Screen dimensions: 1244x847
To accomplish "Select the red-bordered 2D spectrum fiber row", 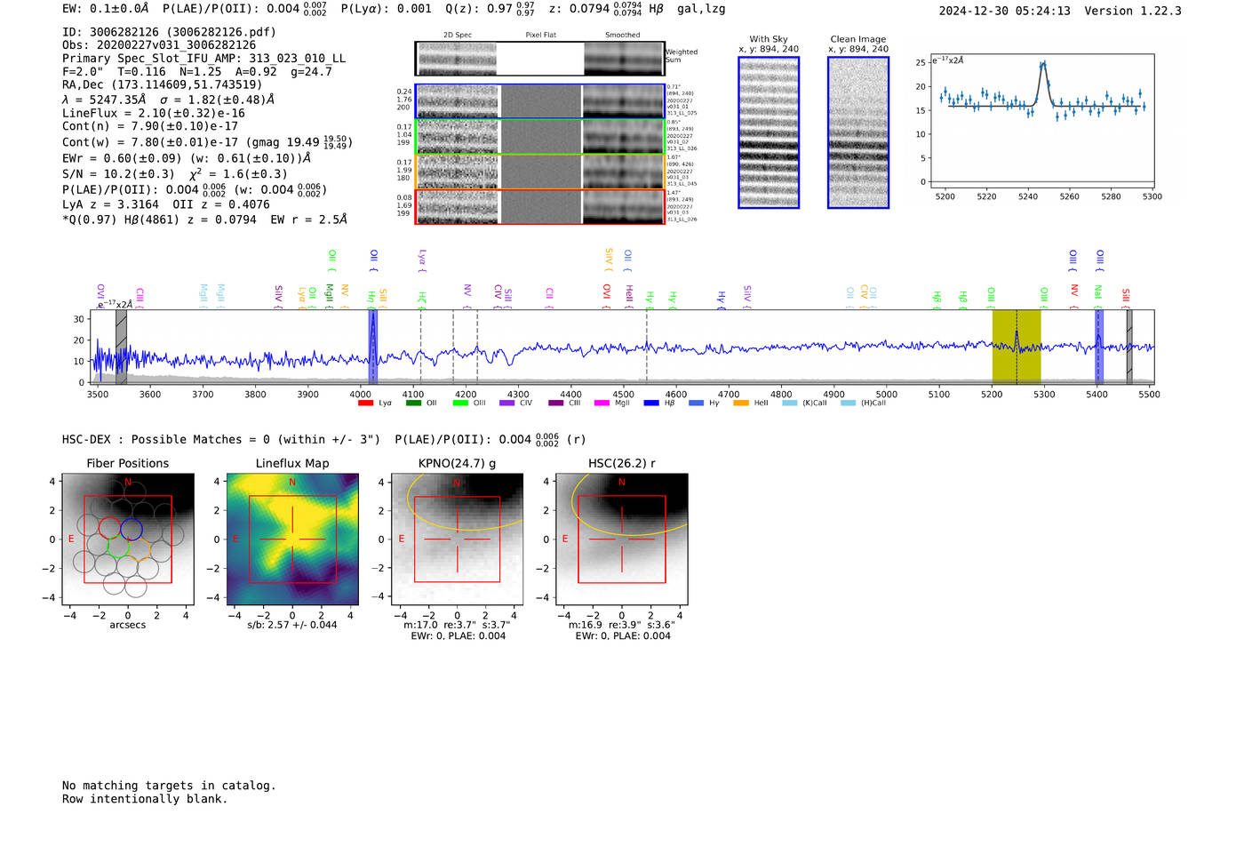I will pyautogui.click(x=539, y=206).
